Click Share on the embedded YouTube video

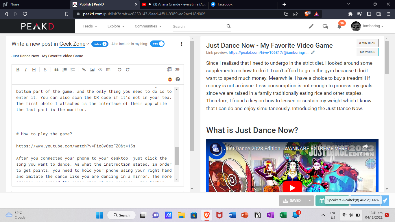(365, 150)
